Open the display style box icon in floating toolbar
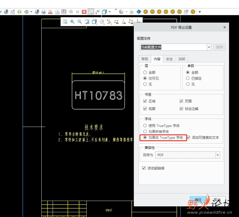This screenshot has width=239, height=217. tap(94, 22)
